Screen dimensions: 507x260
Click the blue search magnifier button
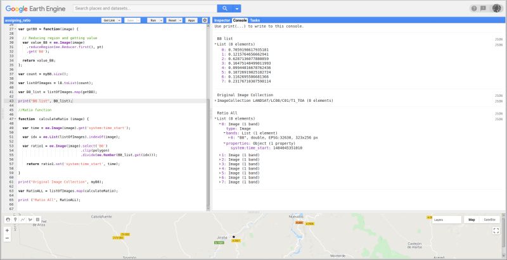click(225, 8)
